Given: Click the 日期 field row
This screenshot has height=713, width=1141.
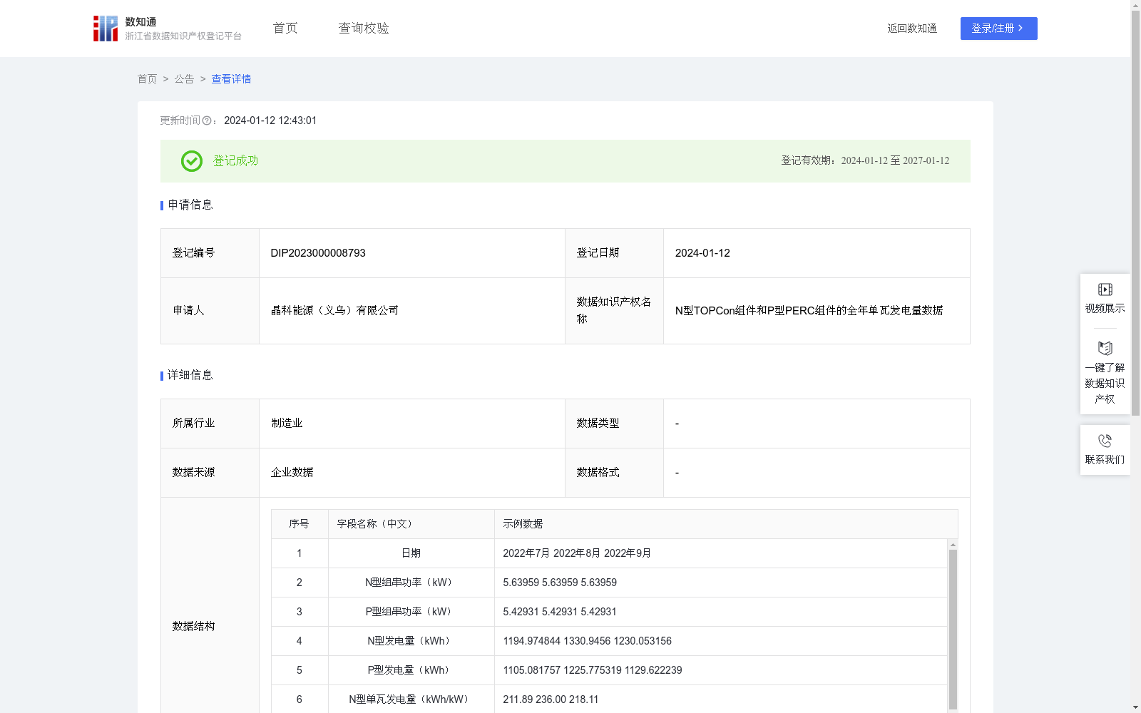Looking at the screenshot, I should pos(609,553).
